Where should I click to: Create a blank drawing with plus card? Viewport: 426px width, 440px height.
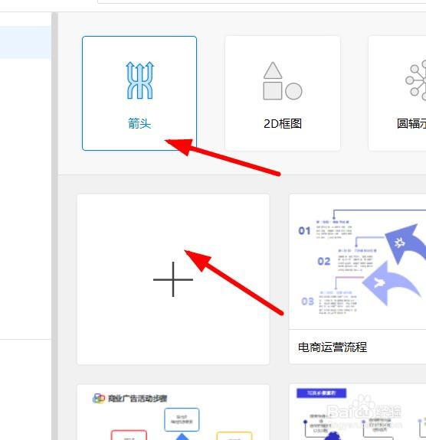point(173,279)
